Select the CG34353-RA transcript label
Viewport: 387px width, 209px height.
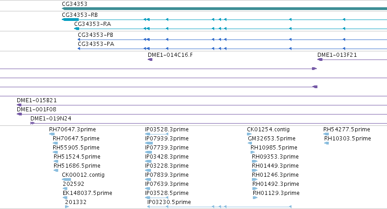pyautogui.click(x=93, y=24)
